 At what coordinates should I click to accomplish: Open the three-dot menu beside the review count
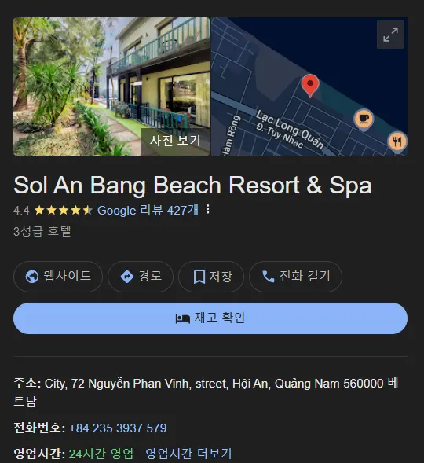(208, 209)
